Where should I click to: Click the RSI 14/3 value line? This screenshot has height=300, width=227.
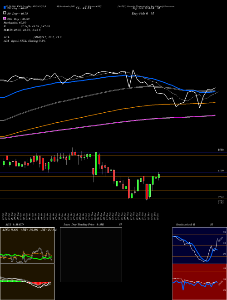pos(27,26)
